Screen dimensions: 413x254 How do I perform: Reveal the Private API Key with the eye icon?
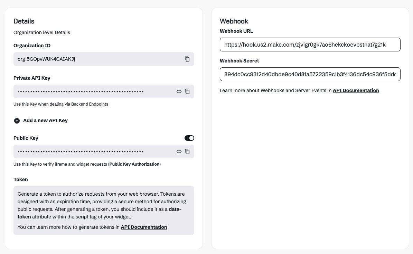click(179, 91)
